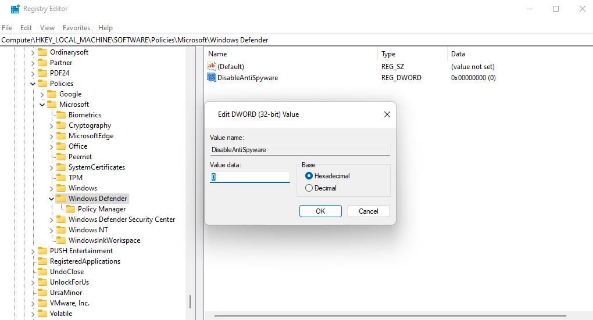Click the Data column header
Viewport: 593px width, 320px height.
520,54
